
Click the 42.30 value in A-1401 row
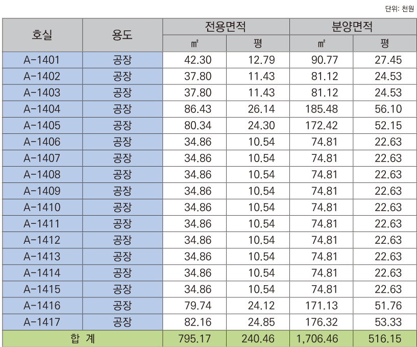tap(198, 60)
